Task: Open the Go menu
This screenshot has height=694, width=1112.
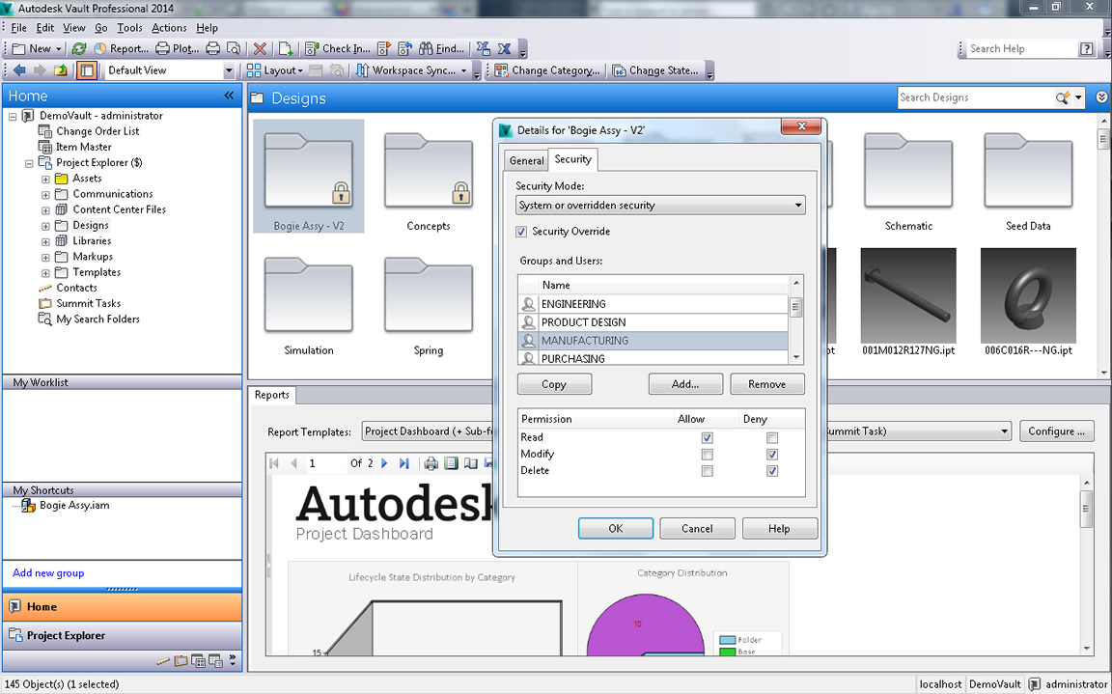Action: click(100, 28)
